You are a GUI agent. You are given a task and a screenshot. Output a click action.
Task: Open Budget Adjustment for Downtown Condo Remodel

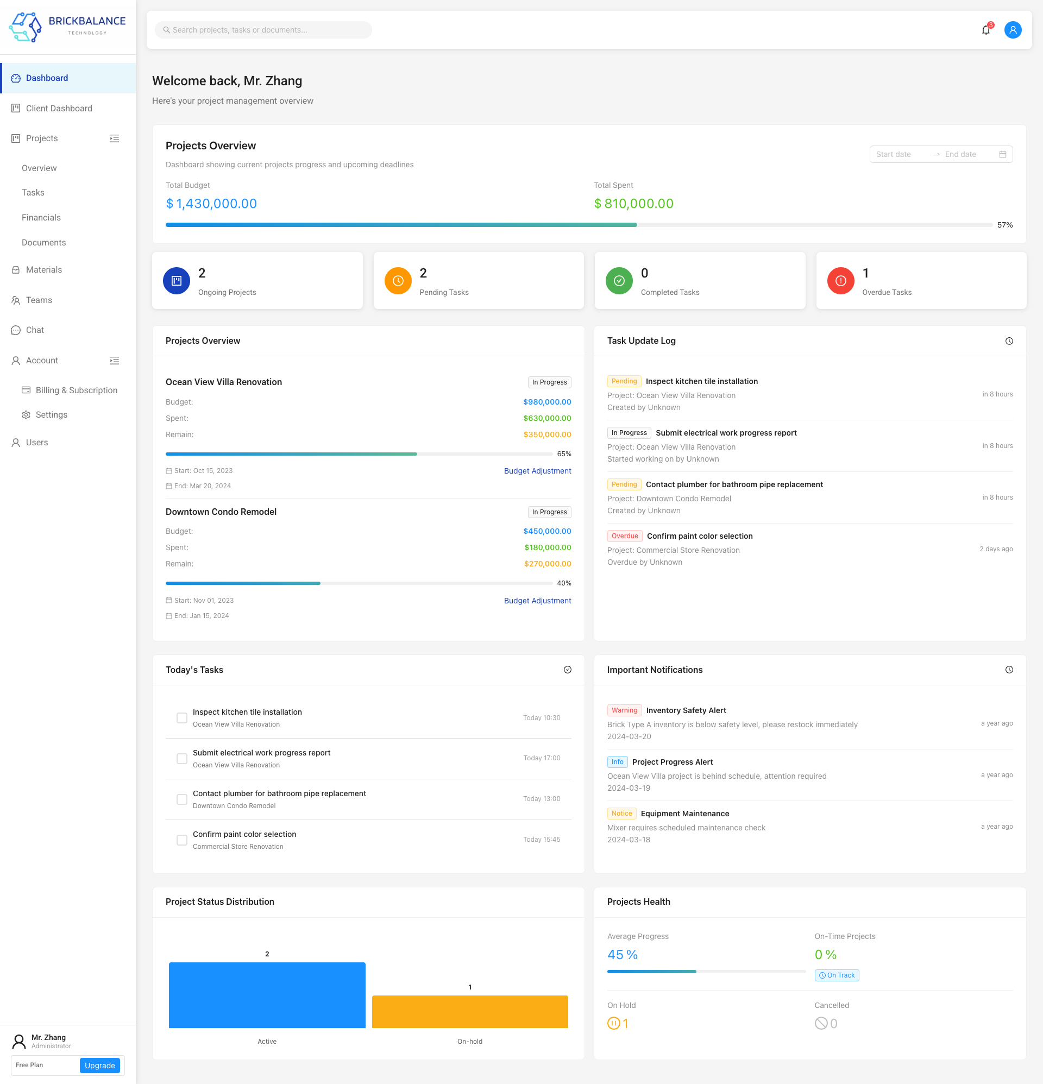click(537, 601)
